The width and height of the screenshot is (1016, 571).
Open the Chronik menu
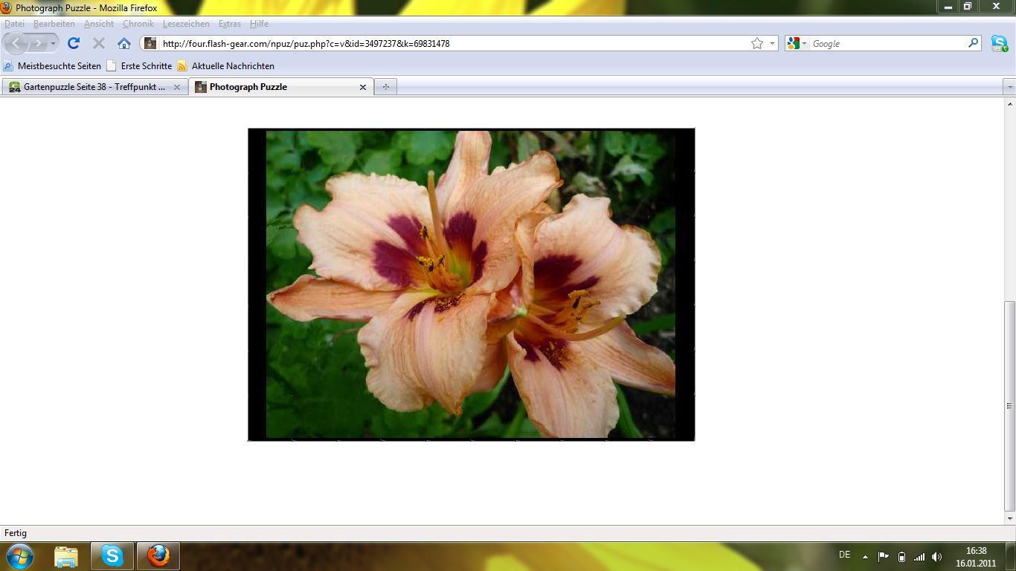coord(138,24)
